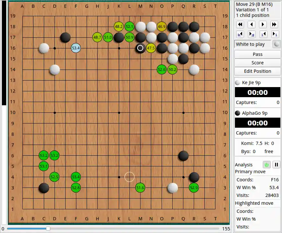Step forward one move using the right-arrow icon
This screenshot has height=233, width=282.
263,24
